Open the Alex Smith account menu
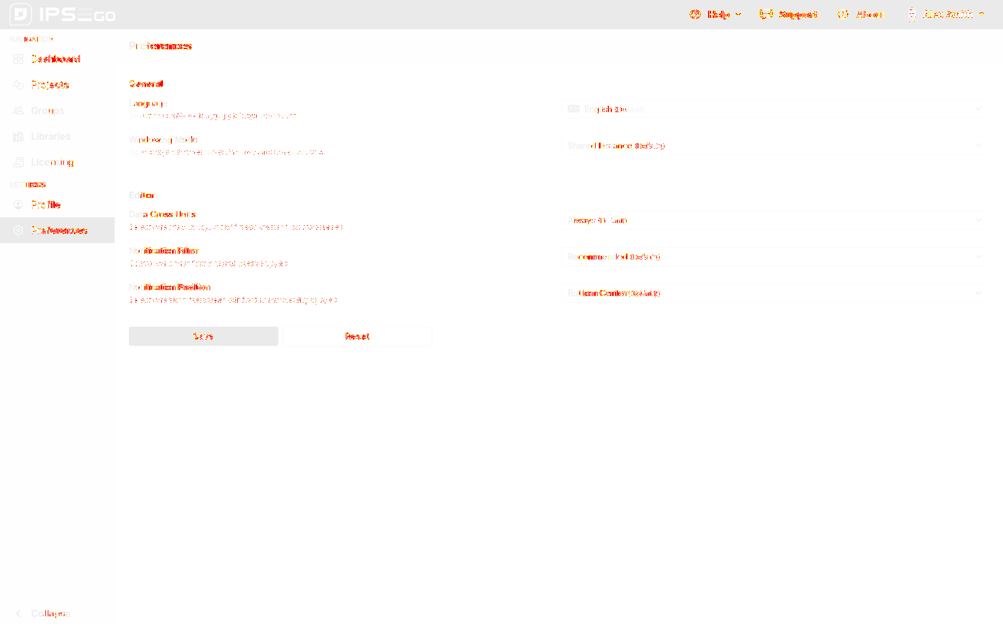Viewport: 1003px width, 627px height. (x=946, y=14)
